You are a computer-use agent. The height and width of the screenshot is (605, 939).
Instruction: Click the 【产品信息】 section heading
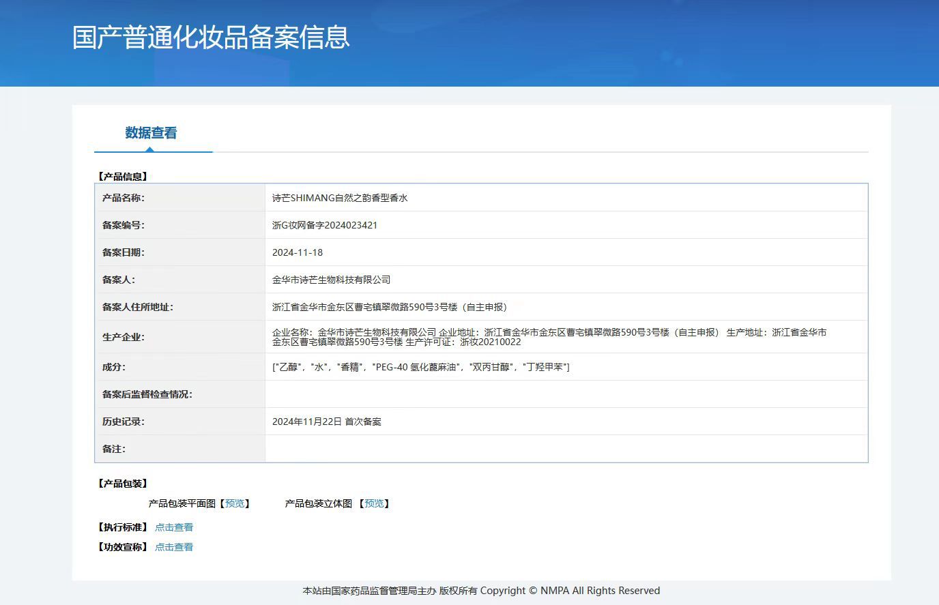123,177
